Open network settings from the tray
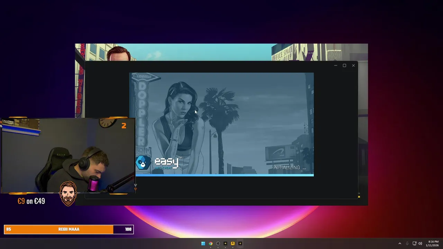Screen dimensions: 443x249 (x=414, y=243)
